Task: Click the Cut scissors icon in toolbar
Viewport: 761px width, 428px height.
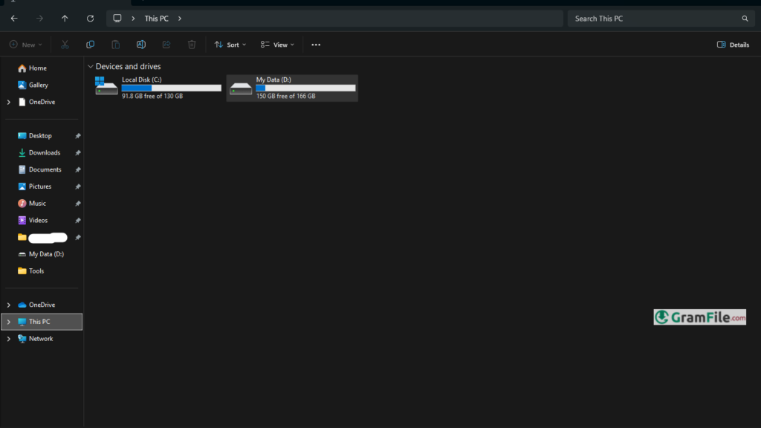Action: 65,45
